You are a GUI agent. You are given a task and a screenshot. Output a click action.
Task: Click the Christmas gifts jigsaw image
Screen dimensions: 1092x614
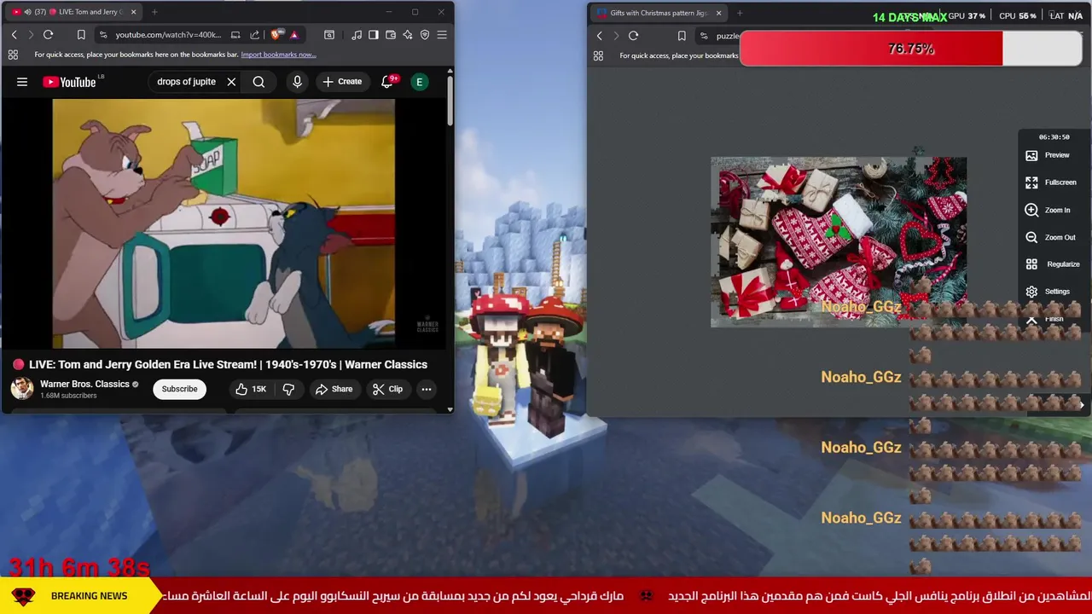click(x=839, y=242)
